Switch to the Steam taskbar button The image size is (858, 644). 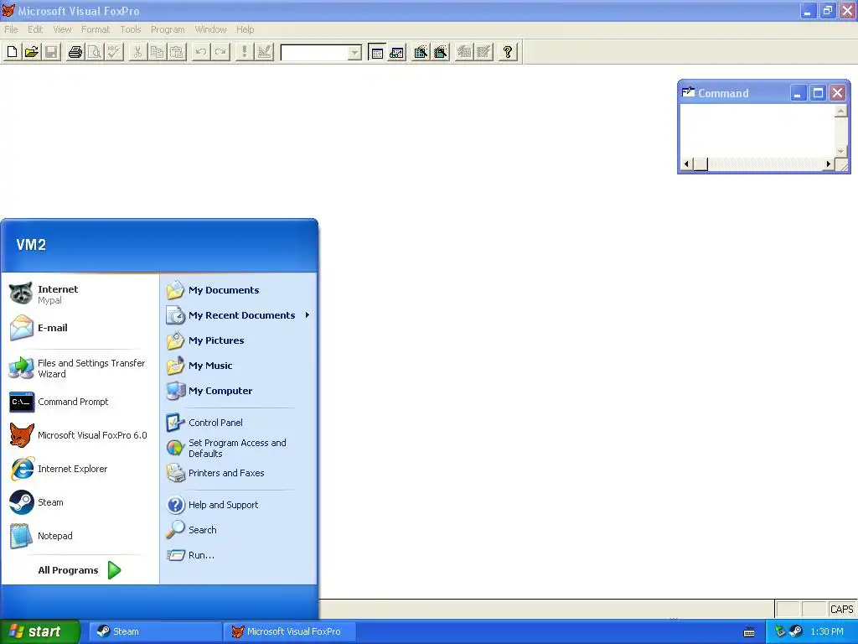[155, 631]
